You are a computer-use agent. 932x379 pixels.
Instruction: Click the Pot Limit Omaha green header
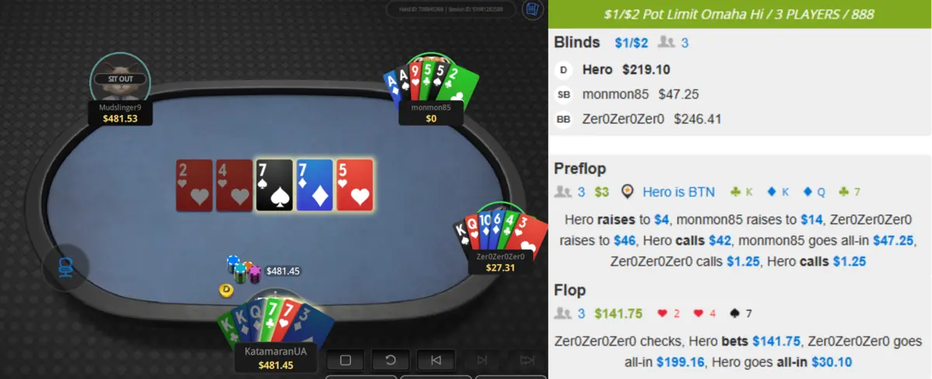coord(740,15)
